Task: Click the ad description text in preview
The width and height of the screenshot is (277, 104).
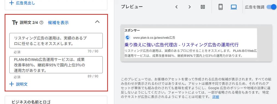Action: pos(191,53)
